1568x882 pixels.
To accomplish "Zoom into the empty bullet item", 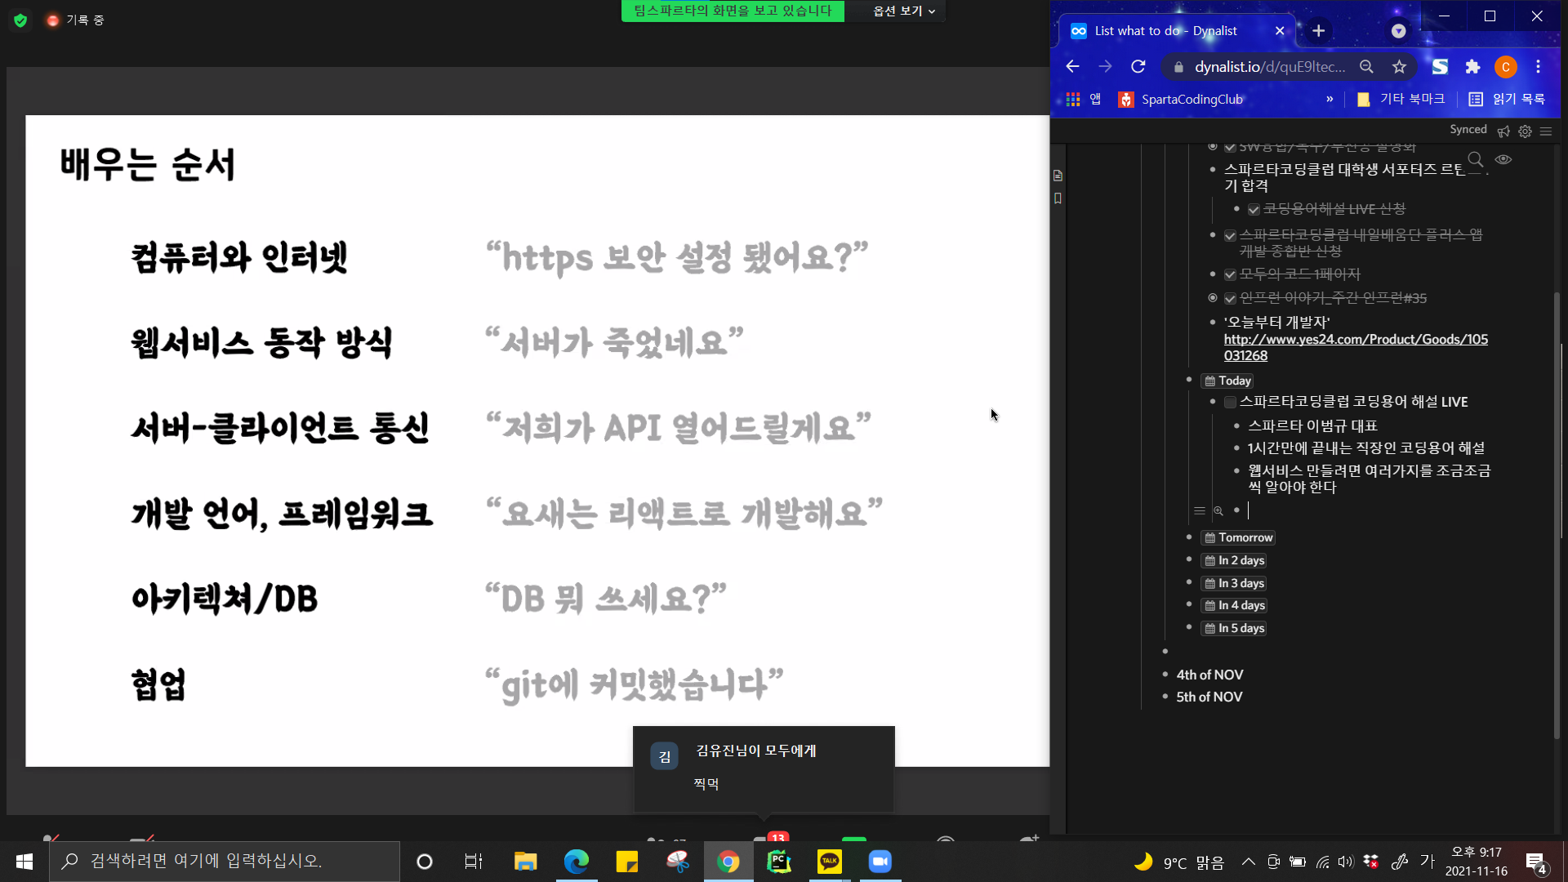I will tap(1218, 511).
